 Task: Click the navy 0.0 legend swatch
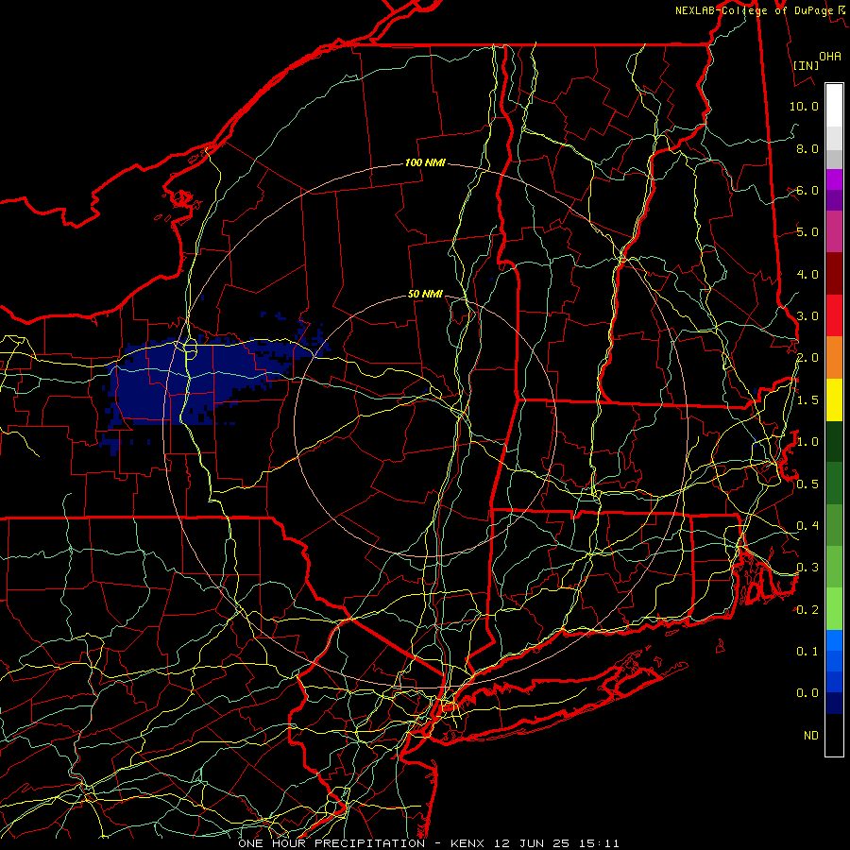click(x=834, y=703)
